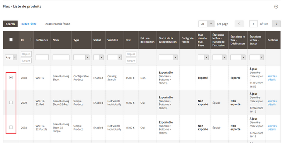This screenshot has height=144, width=284.
Task: Go to the previous page arrow
Action: 239,24
